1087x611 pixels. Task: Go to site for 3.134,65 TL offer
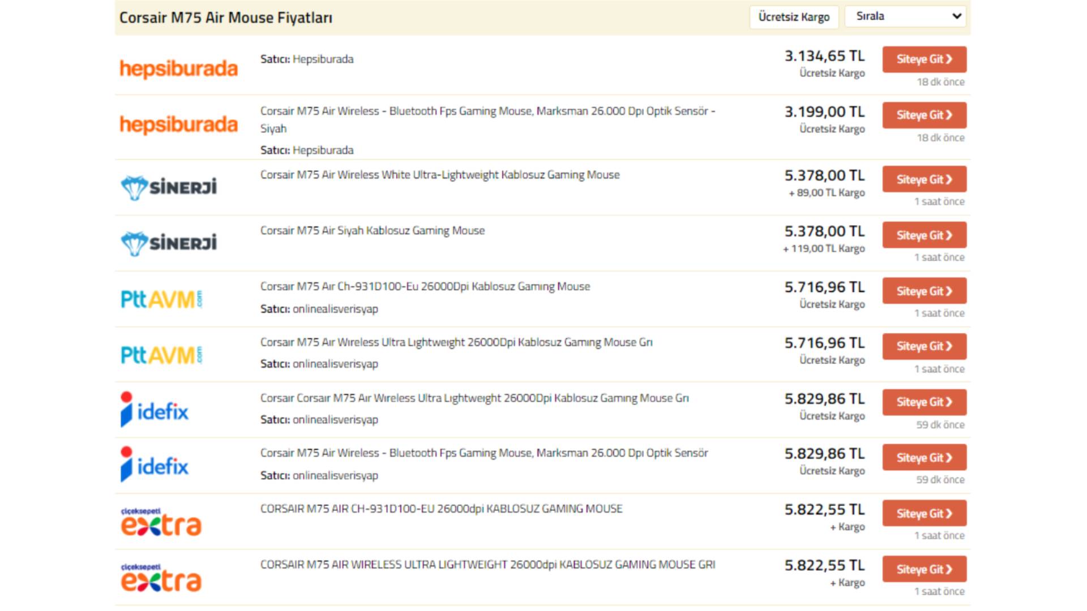pos(924,59)
